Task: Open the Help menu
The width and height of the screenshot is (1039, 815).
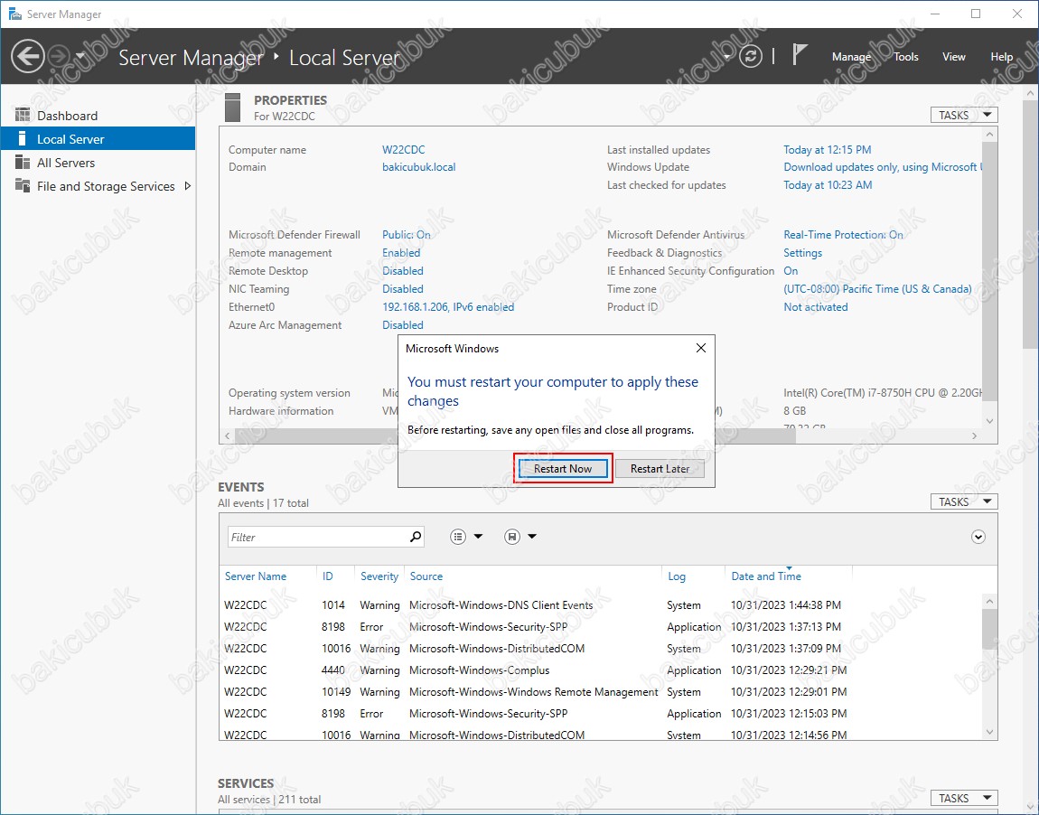Action: tap(1001, 57)
